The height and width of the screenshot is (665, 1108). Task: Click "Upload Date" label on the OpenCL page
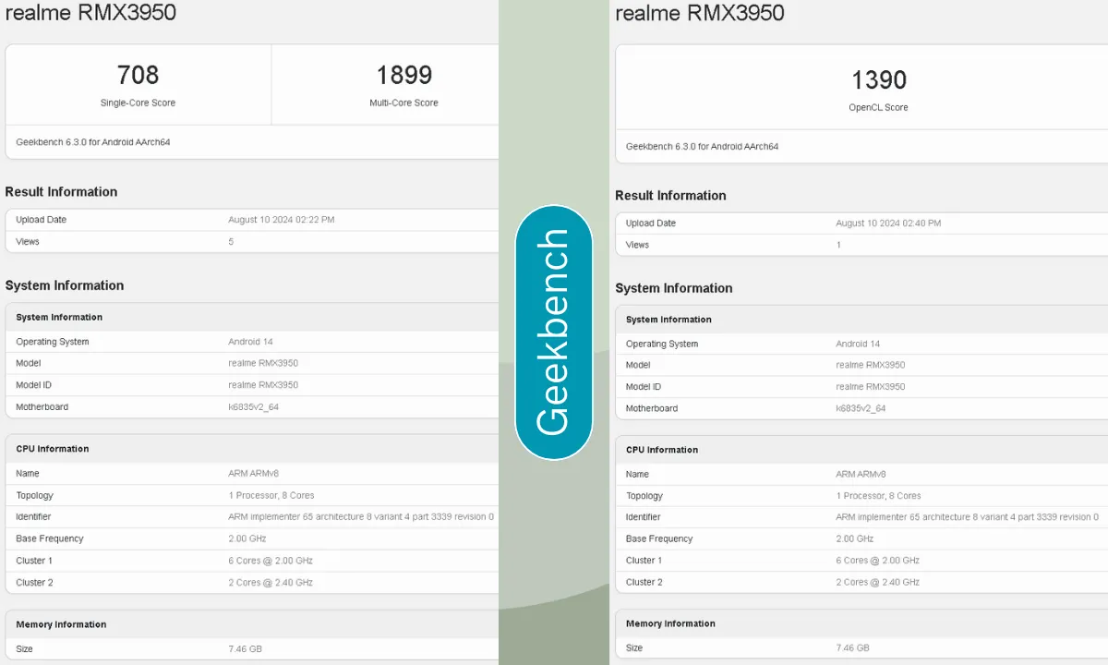[x=650, y=224]
